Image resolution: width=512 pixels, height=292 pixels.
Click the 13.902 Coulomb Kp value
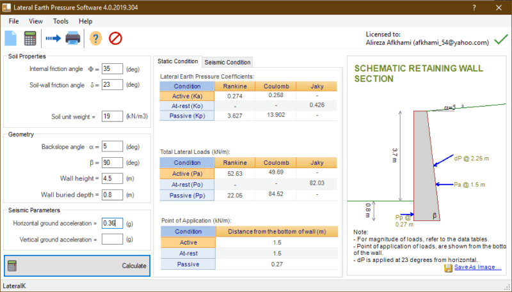click(276, 115)
